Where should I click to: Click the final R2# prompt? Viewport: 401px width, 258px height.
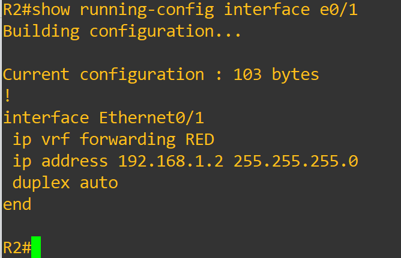[17, 248]
